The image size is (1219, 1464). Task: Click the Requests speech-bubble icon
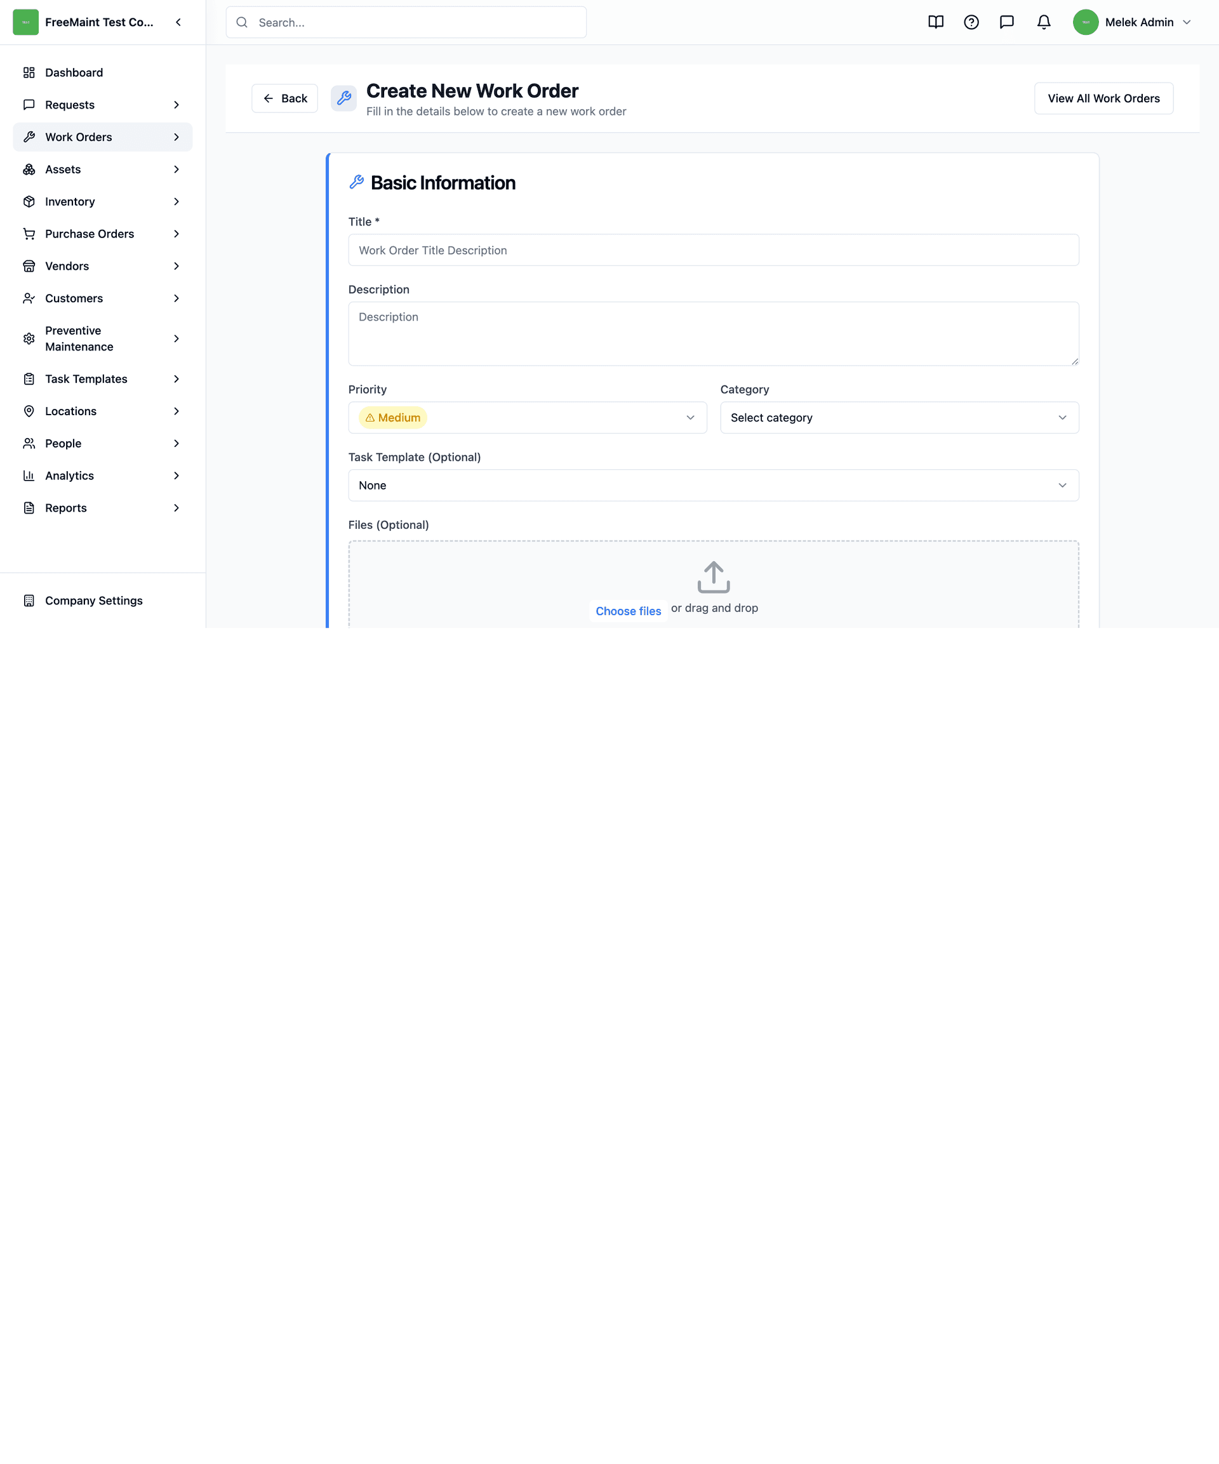pos(29,105)
